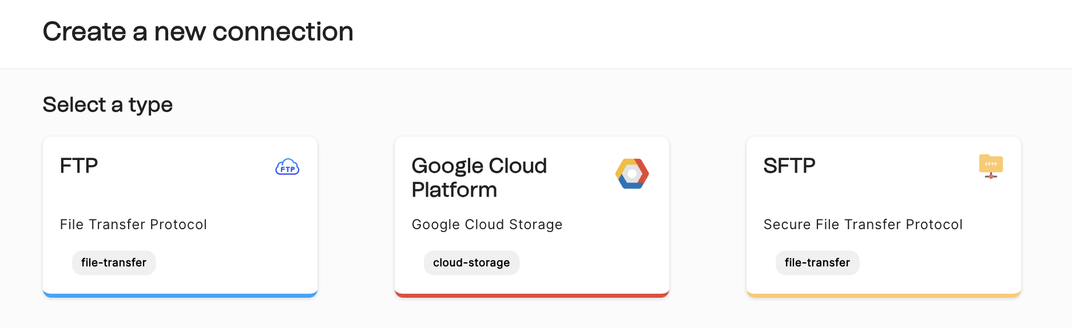Click the file-transfer tag on FTP card
Viewport: 1072px width, 328px height.
pyautogui.click(x=114, y=263)
